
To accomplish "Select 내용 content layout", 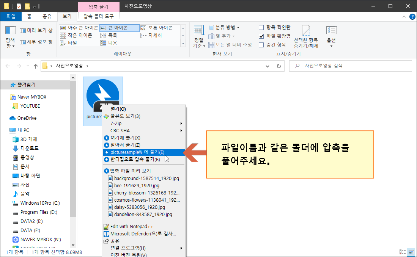I will tap(109, 43).
